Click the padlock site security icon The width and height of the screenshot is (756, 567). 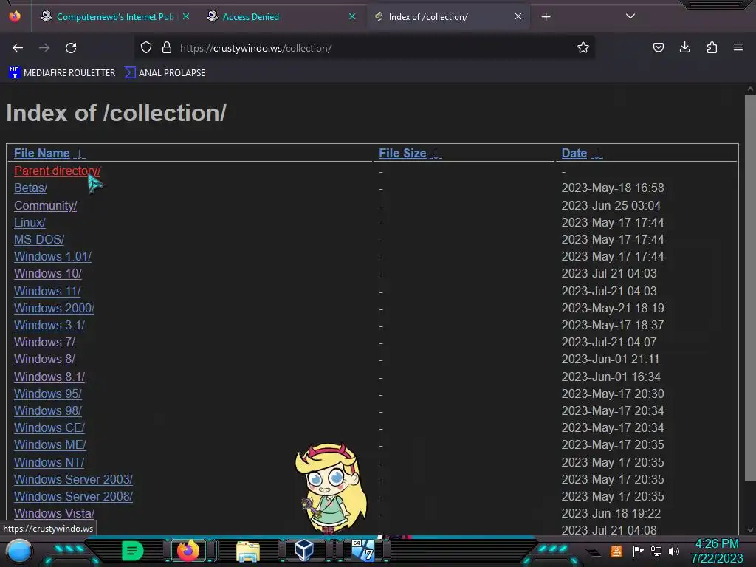click(167, 48)
